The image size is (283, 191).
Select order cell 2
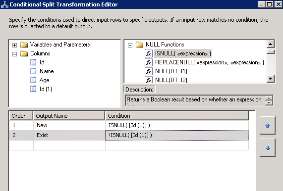coord(21,135)
